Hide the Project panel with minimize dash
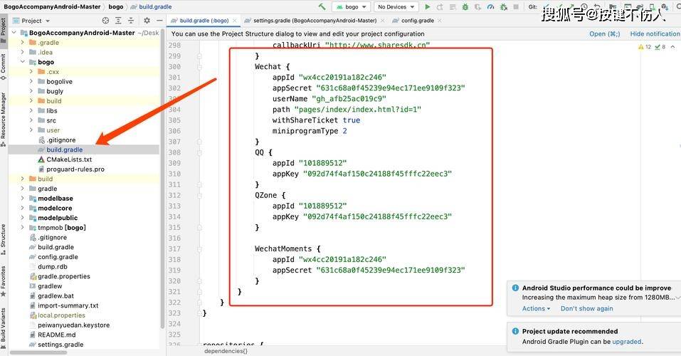 point(159,21)
